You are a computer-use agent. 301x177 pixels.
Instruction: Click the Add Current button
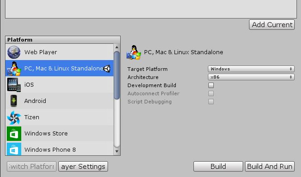[272, 24]
